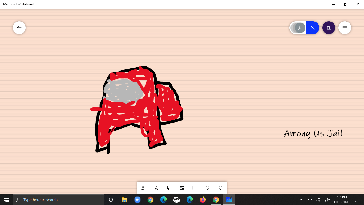Go back using the arrow button
This screenshot has width=364, height=205.
pos(19,28)
